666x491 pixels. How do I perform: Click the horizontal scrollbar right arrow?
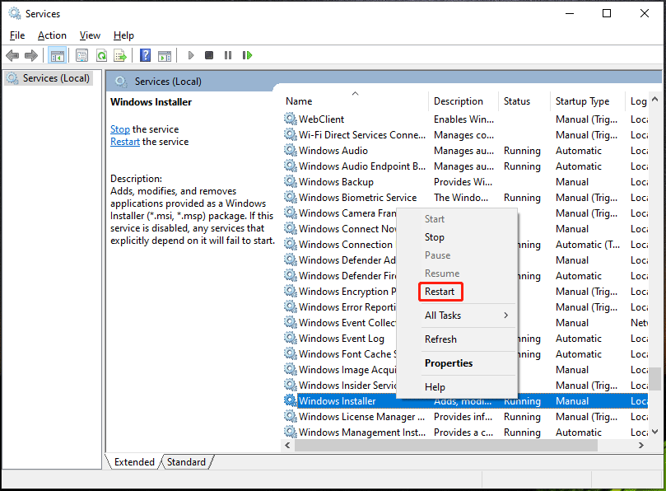click(641, 445)
